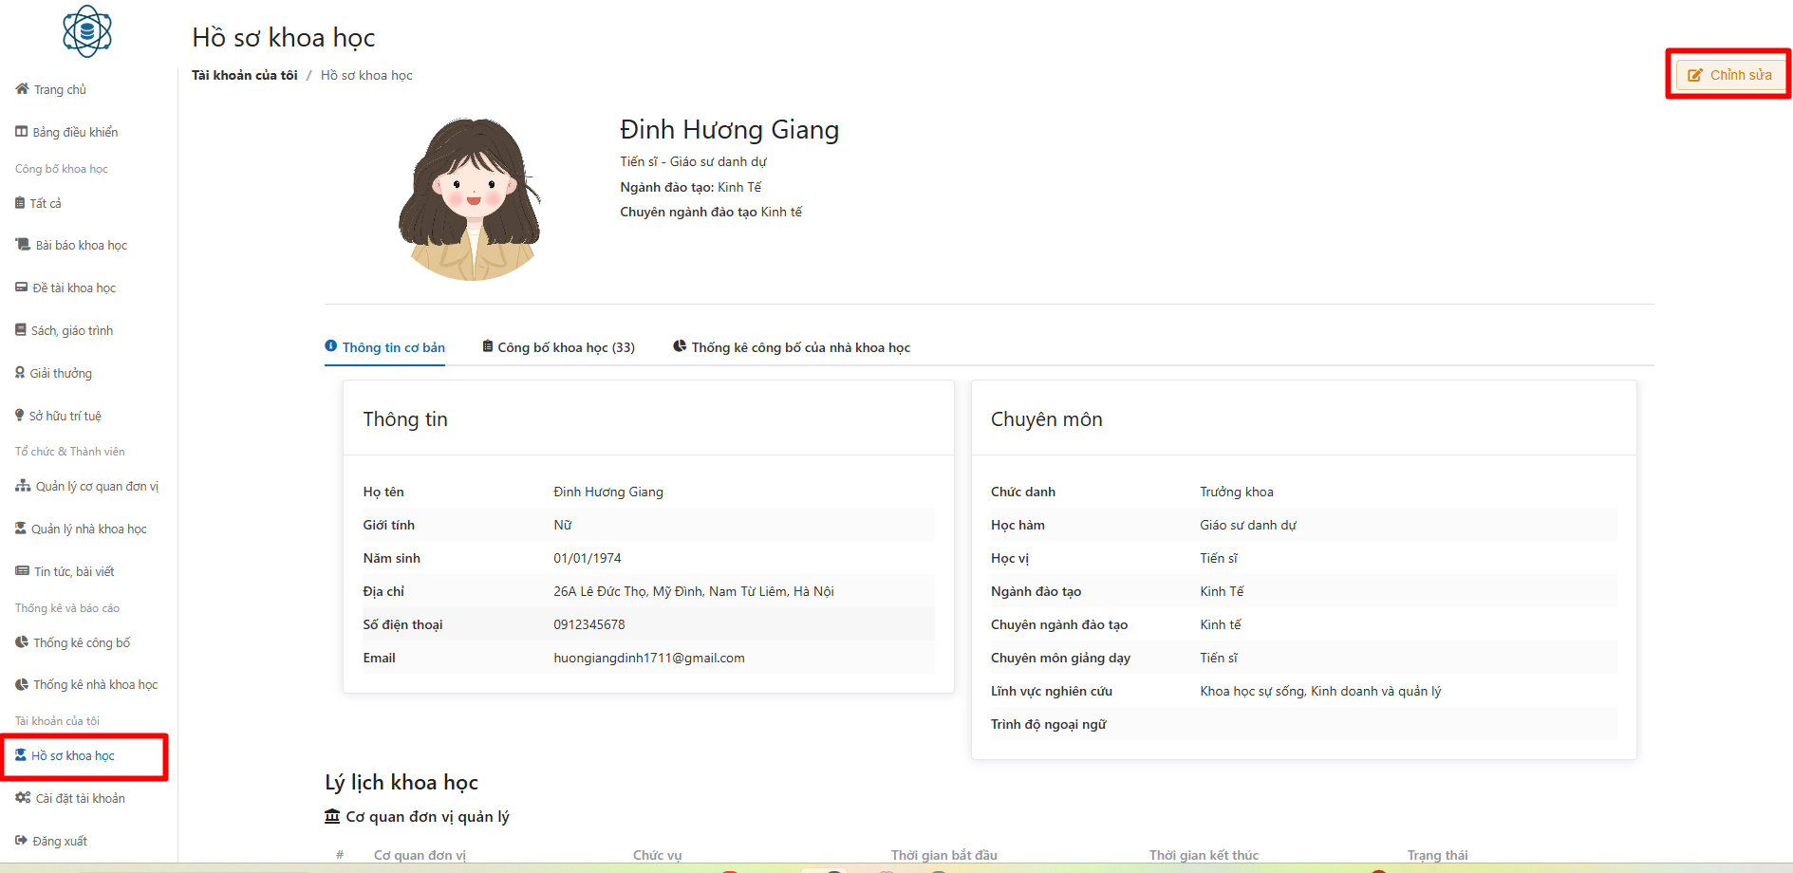Click the Sở hữu trí tuệ lightbulb icon

pyautogui.click(x=20, y=416)
